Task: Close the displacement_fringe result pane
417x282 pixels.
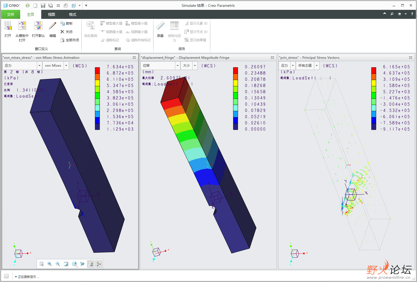Action: pos(272,58)
